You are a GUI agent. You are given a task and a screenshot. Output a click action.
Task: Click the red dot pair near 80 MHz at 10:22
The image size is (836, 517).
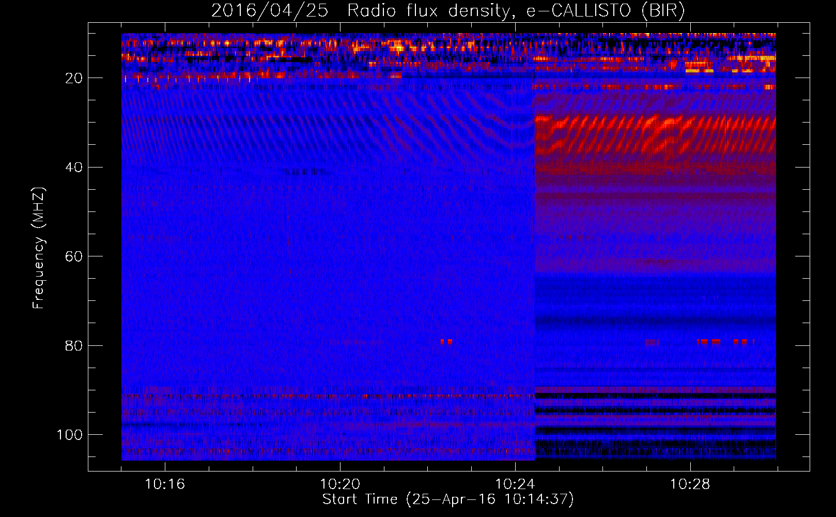(x=447, y=342)
